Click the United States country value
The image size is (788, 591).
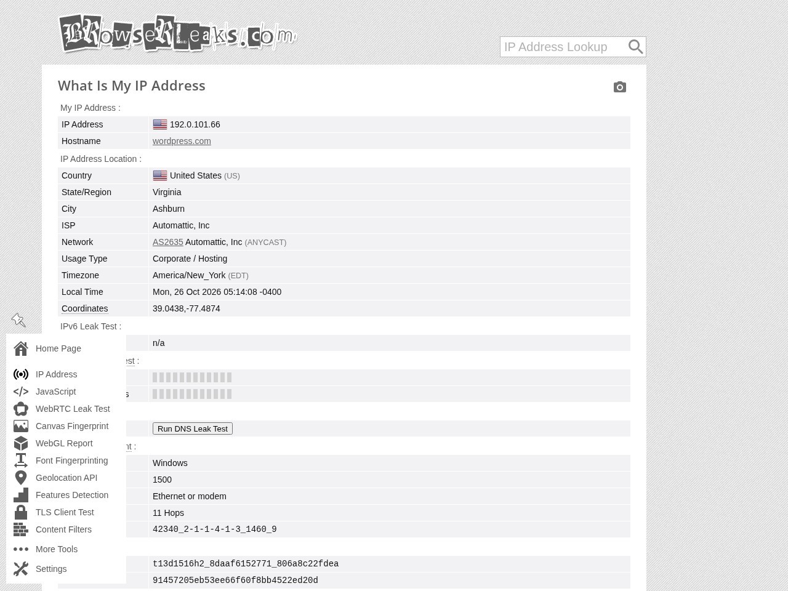pos(196,175)
